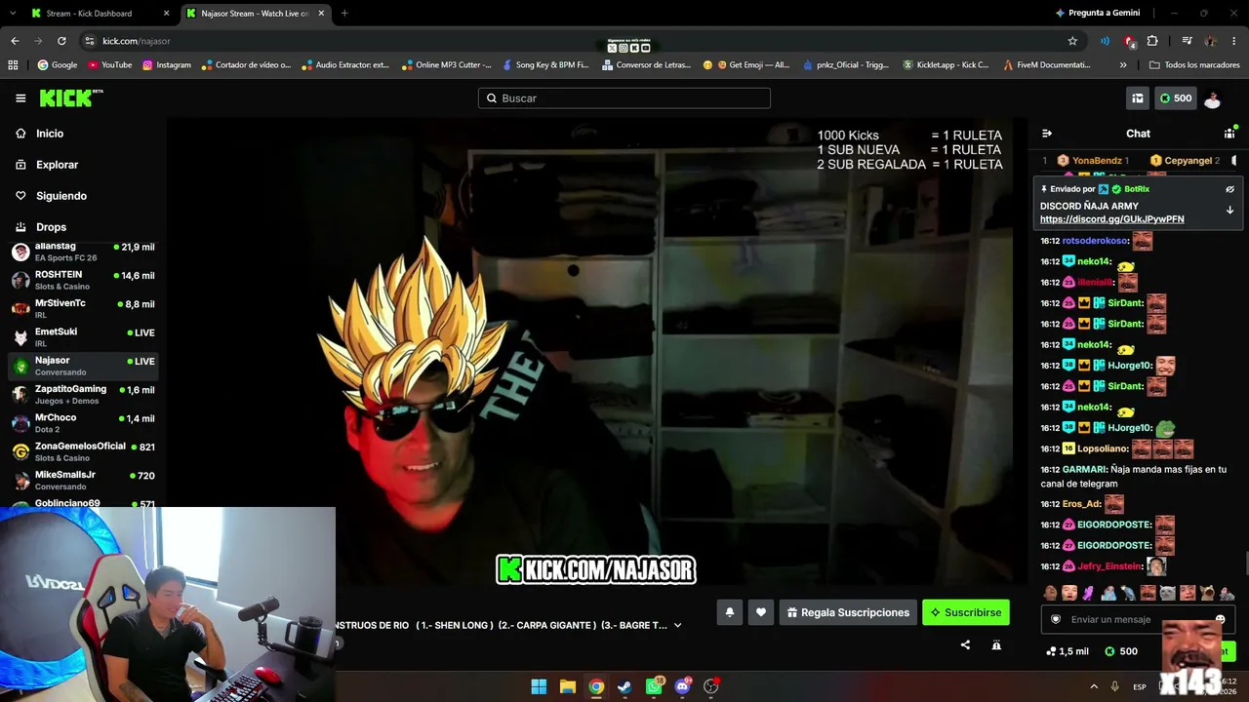Open the Todos los marcadores folder
Screen dimensions: 1249x702
click(x=1193, y=65)
